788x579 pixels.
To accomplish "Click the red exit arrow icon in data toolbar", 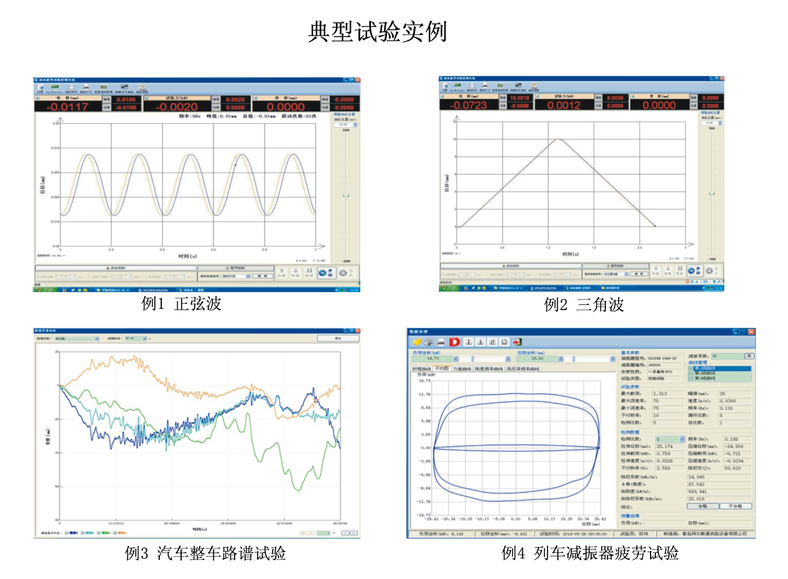I will [x=517, y=342].
